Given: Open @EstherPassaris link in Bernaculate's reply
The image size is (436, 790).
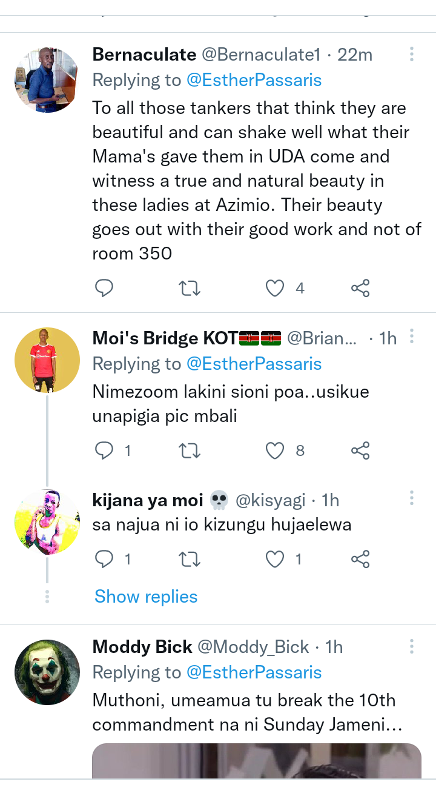Looking at the screenshot, I should pyautogui.click(x=254, y=81).
